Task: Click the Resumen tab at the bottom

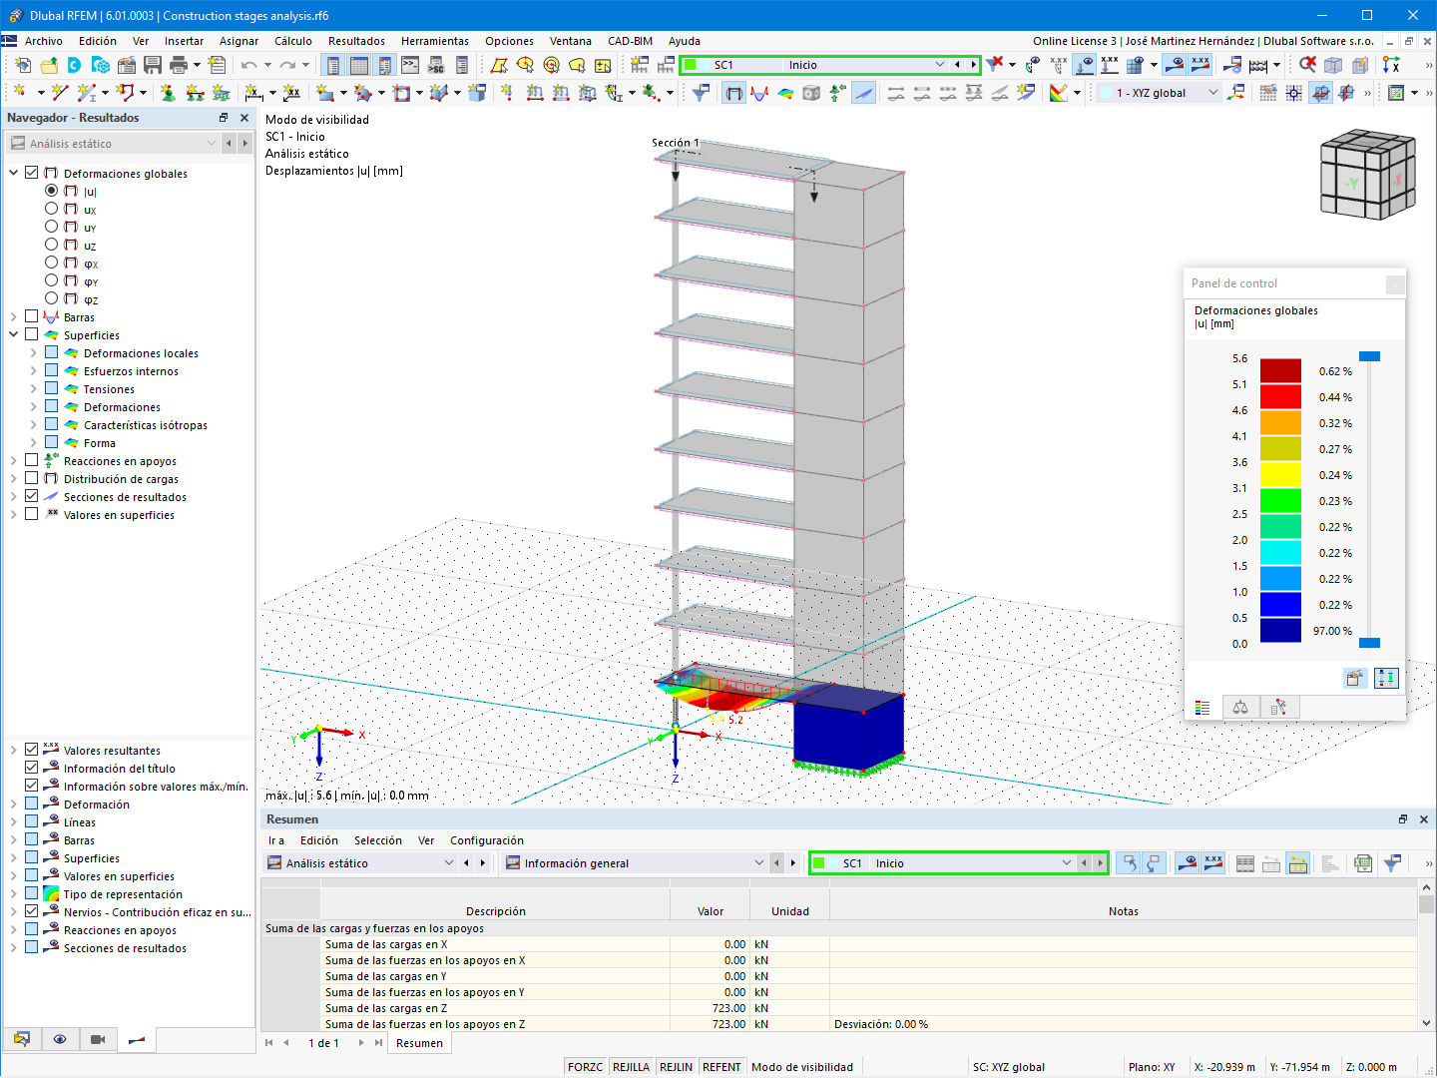Action: [419, 1043]
